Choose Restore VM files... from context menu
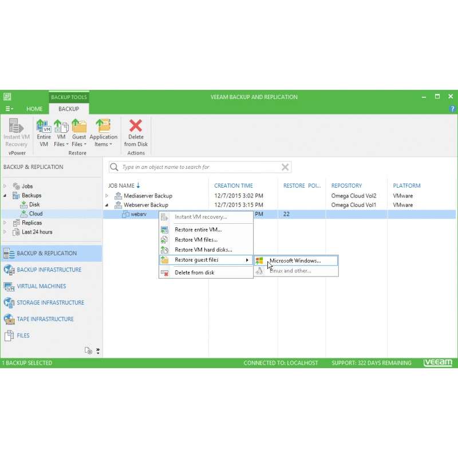Image resolution: width=458 pixels, height=458 pixels. pyautogui.click(x=206, y=239)
